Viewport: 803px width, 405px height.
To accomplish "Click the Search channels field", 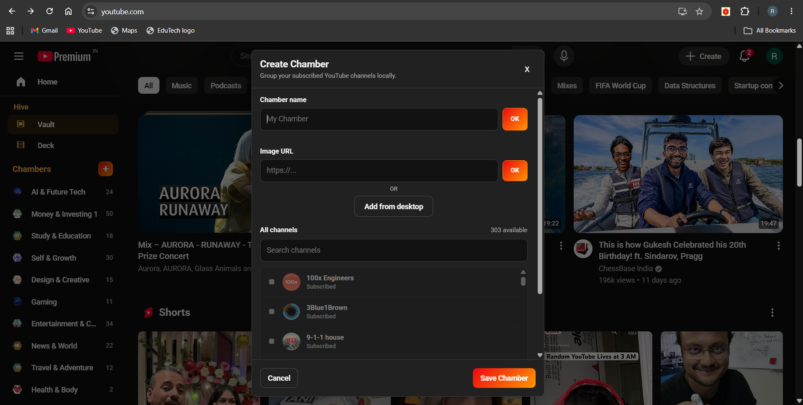I will click(394, 250).
